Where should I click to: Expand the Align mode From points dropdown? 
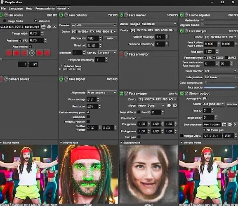pyautogui.click(x=102, y=92)
